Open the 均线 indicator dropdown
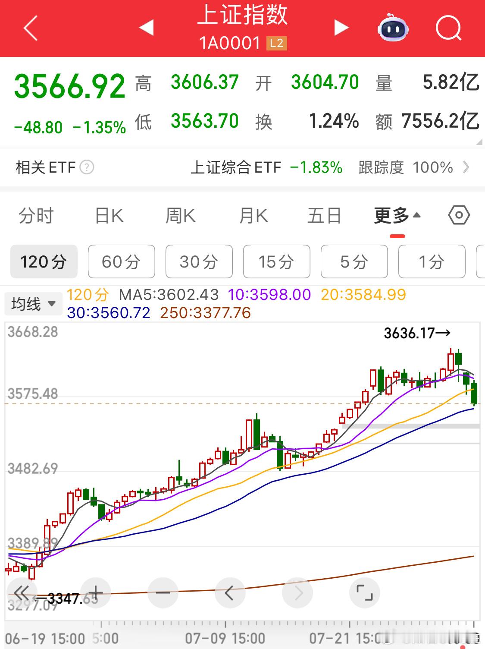This screenshot has width=485, height=649. click(33, 304)
